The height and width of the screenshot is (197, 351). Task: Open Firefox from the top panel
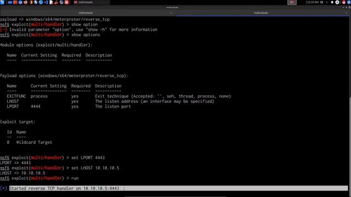26,2
